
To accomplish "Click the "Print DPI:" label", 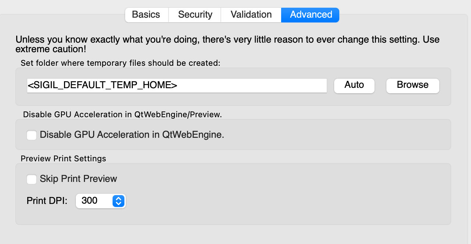I will [47, 201].
